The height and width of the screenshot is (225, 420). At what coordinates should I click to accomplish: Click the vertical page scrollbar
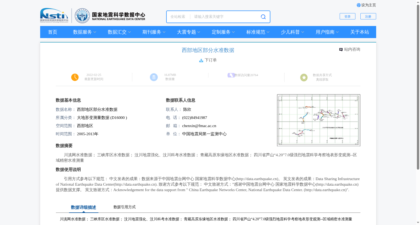coord(418,87)
